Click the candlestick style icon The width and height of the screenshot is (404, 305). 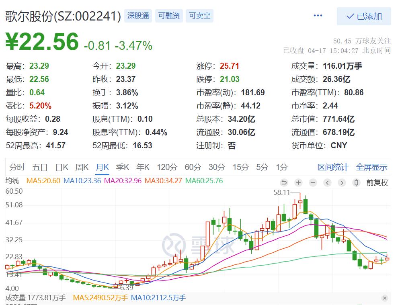pyautogui.click(x=356, y=183)
